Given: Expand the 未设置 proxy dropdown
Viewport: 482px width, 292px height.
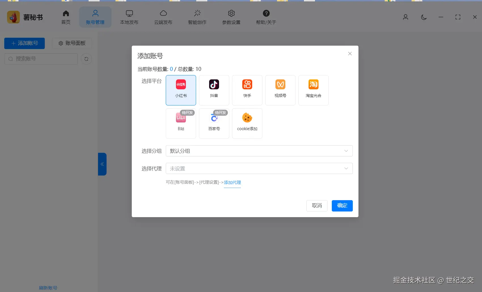Looking at the screenshot, I should (258, 168).
